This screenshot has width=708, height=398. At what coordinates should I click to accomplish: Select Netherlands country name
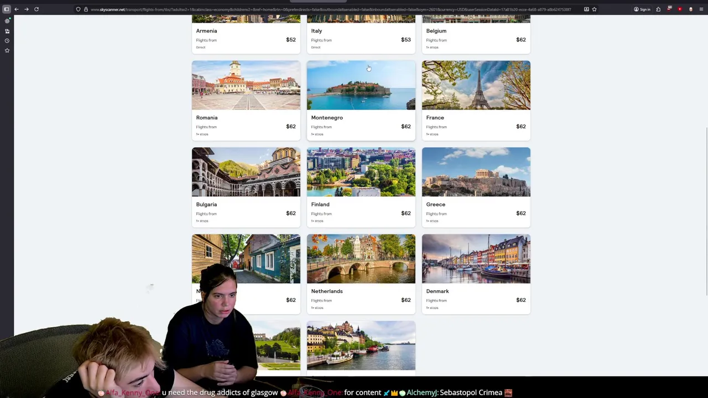point(327,291)
